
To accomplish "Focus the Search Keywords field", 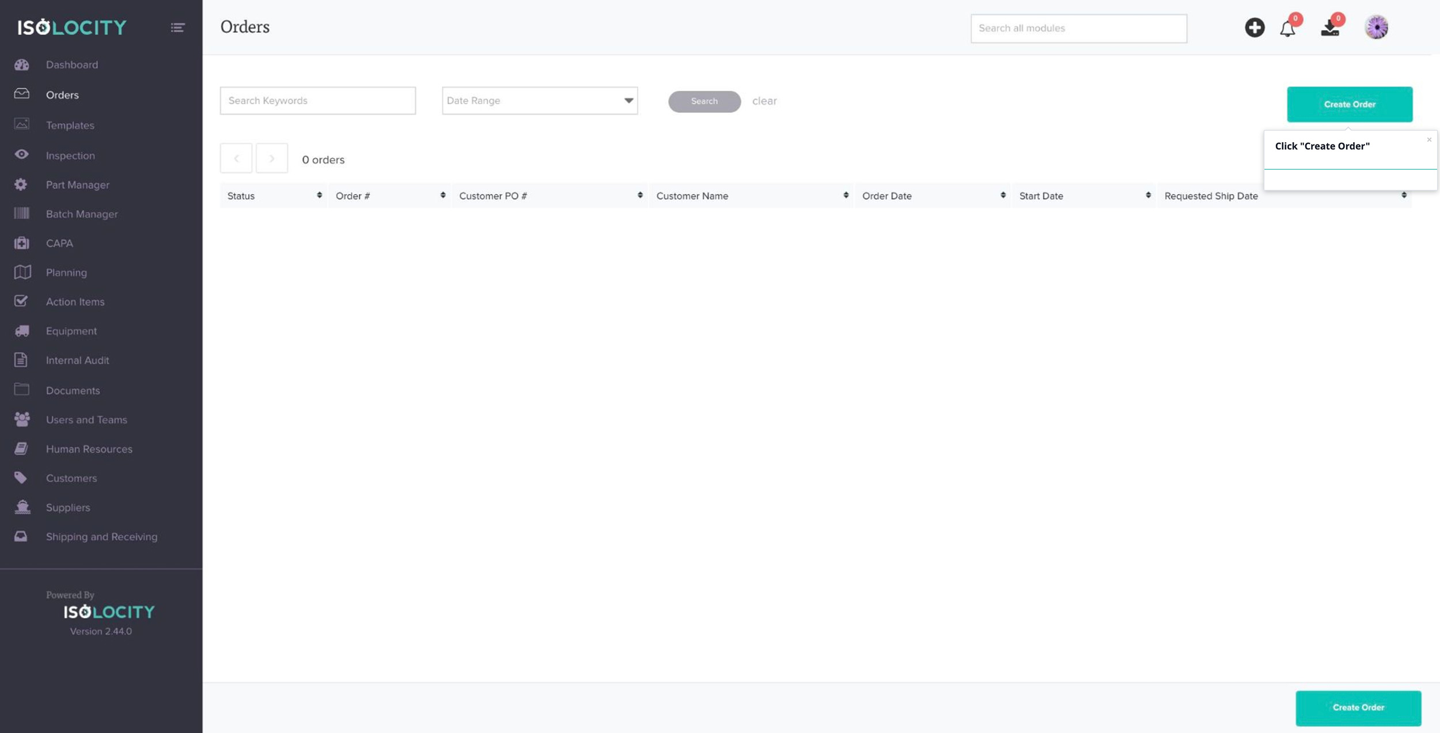I will (318, 101).
